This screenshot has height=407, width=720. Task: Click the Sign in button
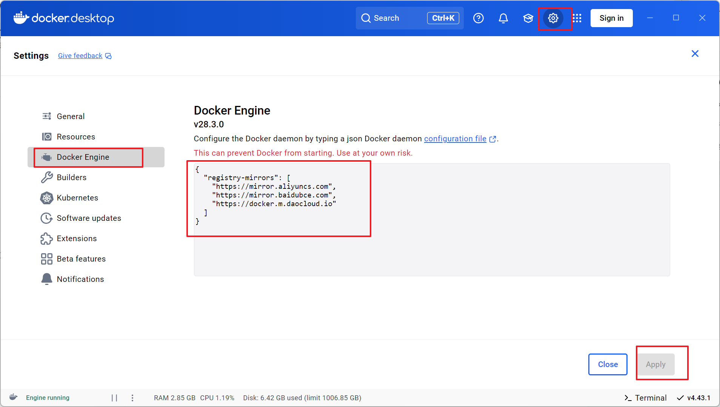pos(611,18)
